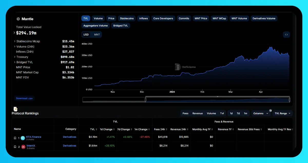Toggle the Derivatives Volume chart series
308x163 pixels.
tap(264, 19)
